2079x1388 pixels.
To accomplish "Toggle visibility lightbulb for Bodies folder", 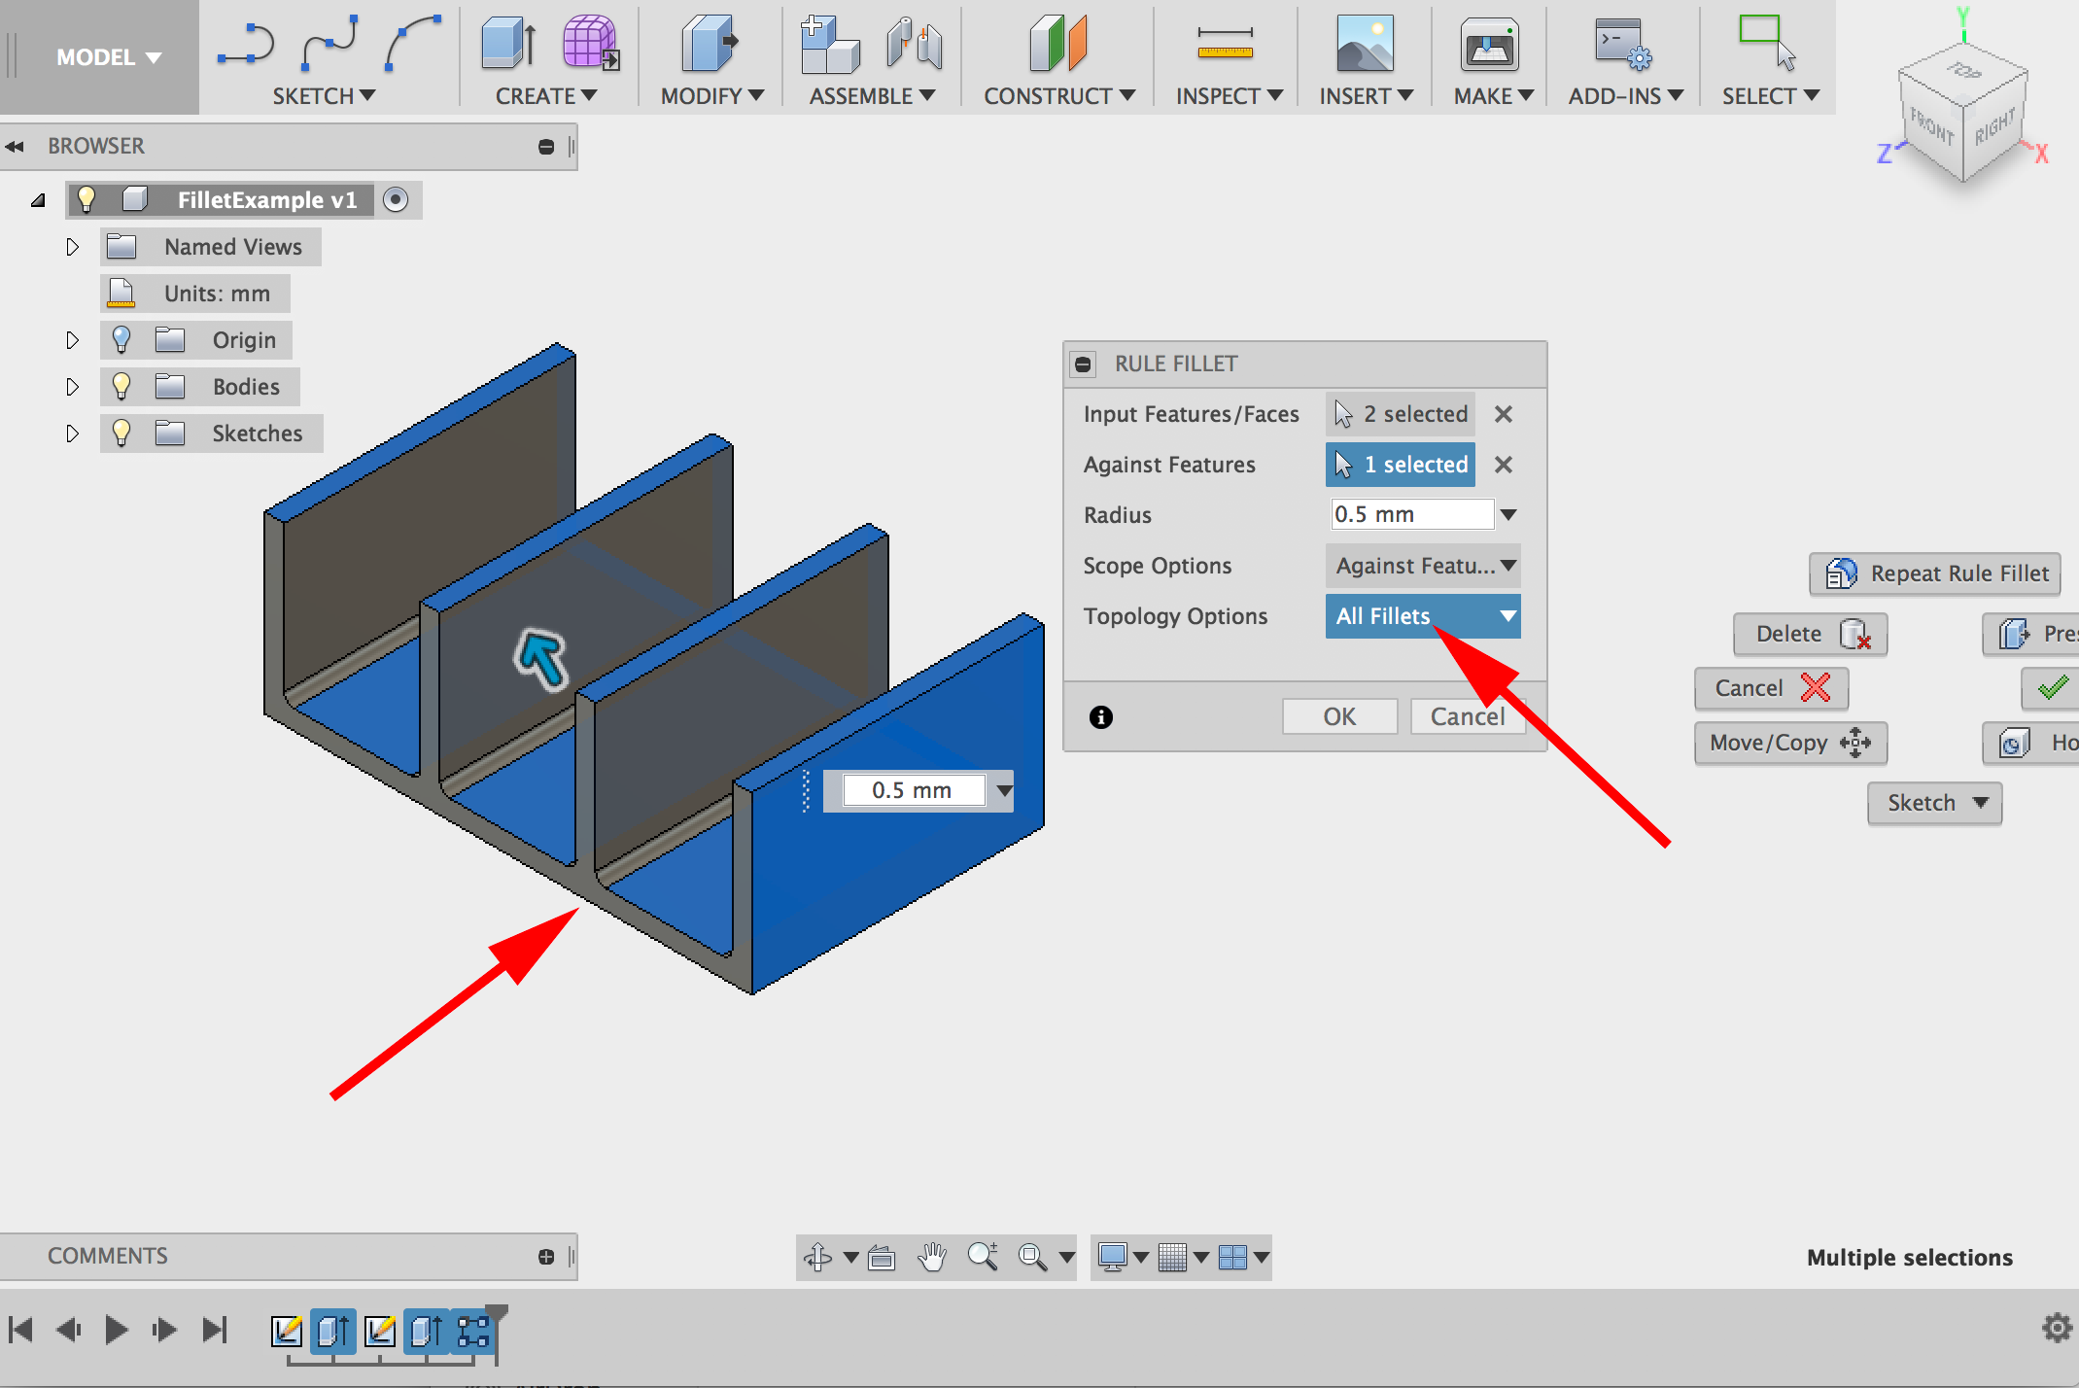I will pos(121,386).
